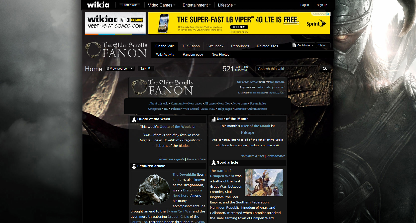Viewport: 416px width, 223px height.
Task: Open the TESFanon navigation tab
Action: coord(191,46)
